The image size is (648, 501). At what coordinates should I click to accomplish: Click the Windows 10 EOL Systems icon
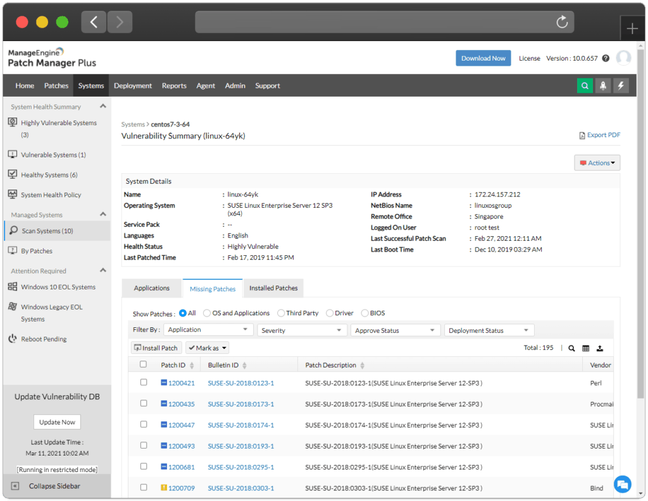(x=13, y=286)
